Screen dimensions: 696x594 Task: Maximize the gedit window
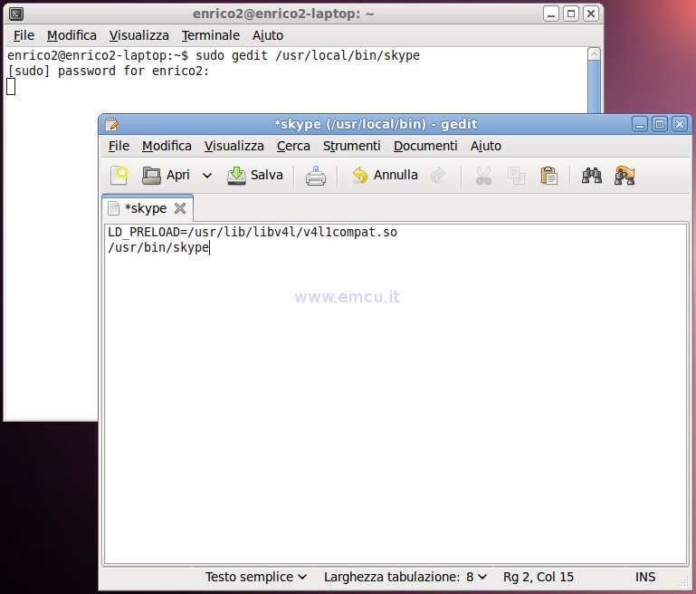pos(660,124)
